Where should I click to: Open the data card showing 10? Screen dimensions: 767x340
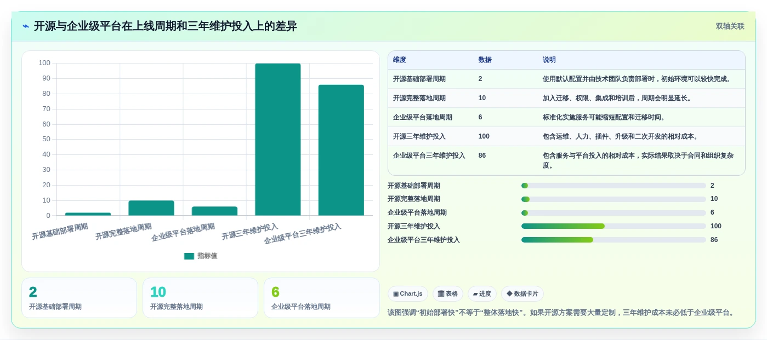click(200, 298)
